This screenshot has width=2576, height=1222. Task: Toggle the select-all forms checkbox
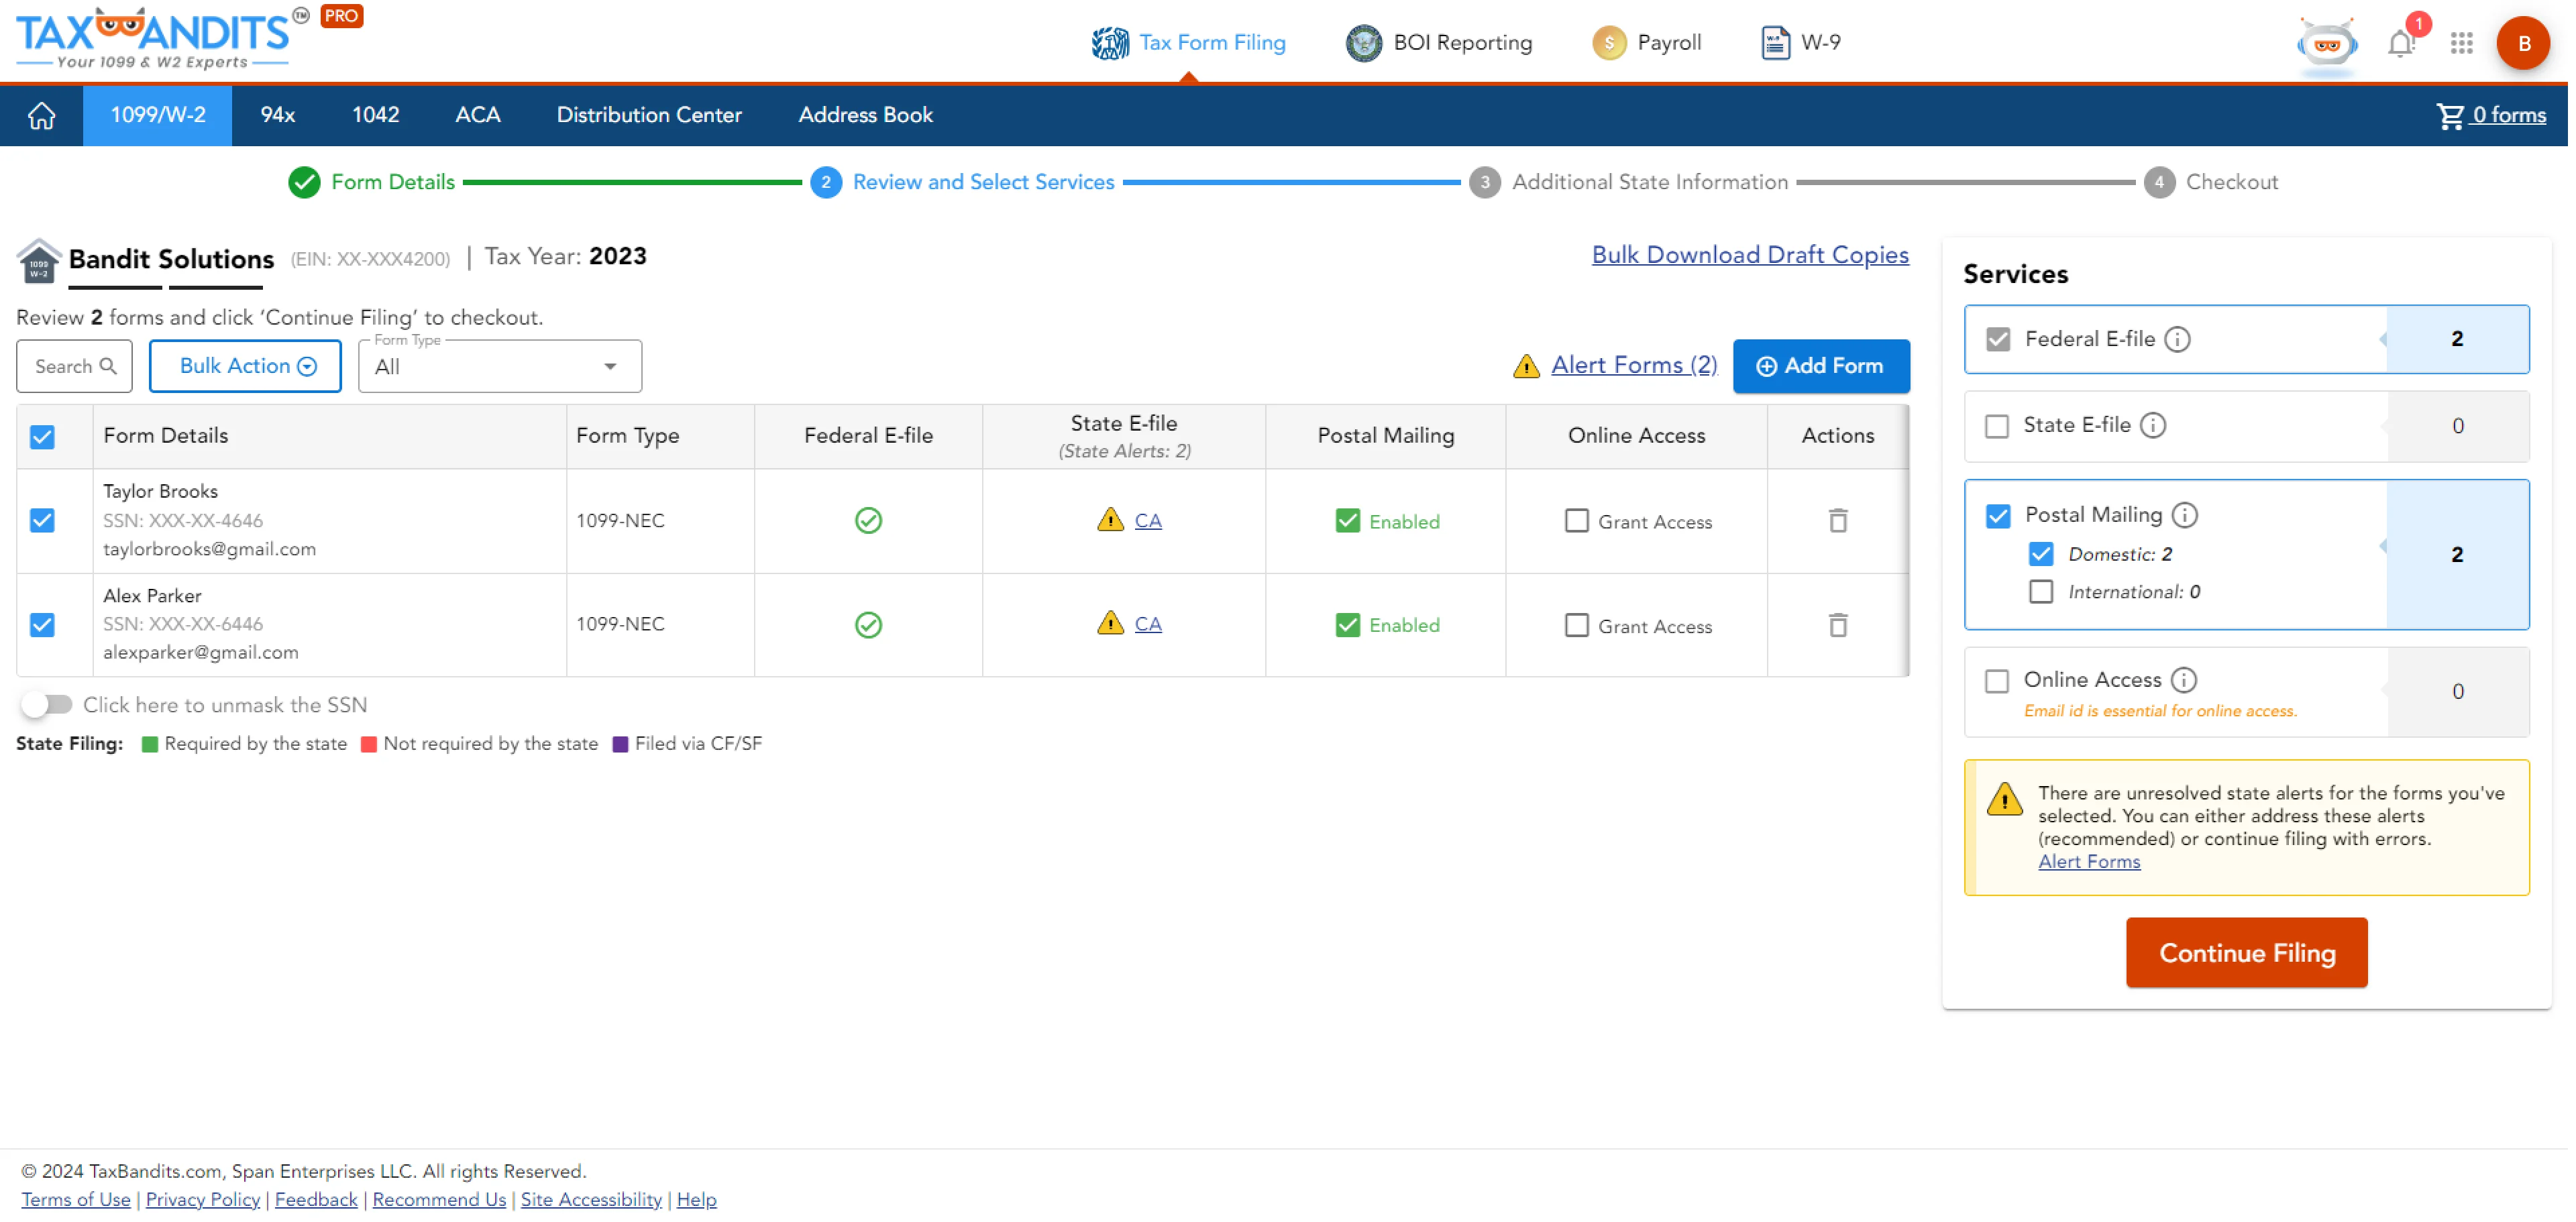click(x=42, y=437)
